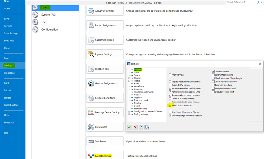Open the Search Ribbon dropdown arrow
This screenshot has width=264, height=159.
click(262, 3)
